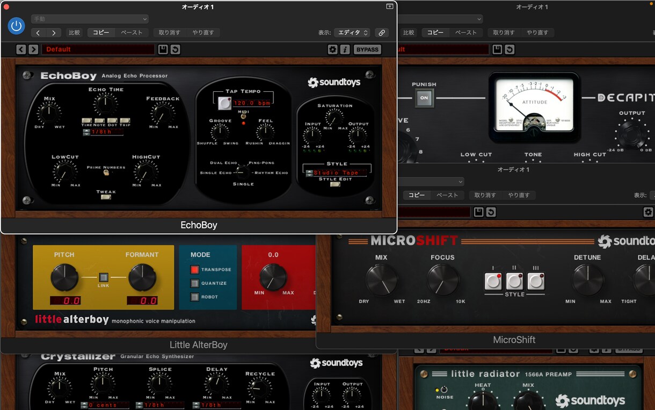The width and height of the screenshot is (655, 410).
Task: Toggle the MIDI switch under Tap Tempo
Action: click(243, 116)
